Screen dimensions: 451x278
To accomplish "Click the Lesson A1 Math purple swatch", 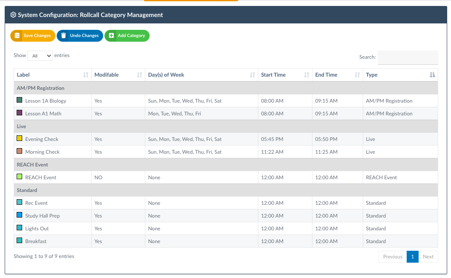I will tap(20, 113).
